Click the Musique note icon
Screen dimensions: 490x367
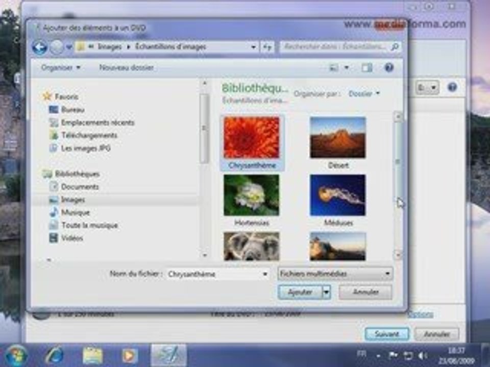(x=54, y=212)
